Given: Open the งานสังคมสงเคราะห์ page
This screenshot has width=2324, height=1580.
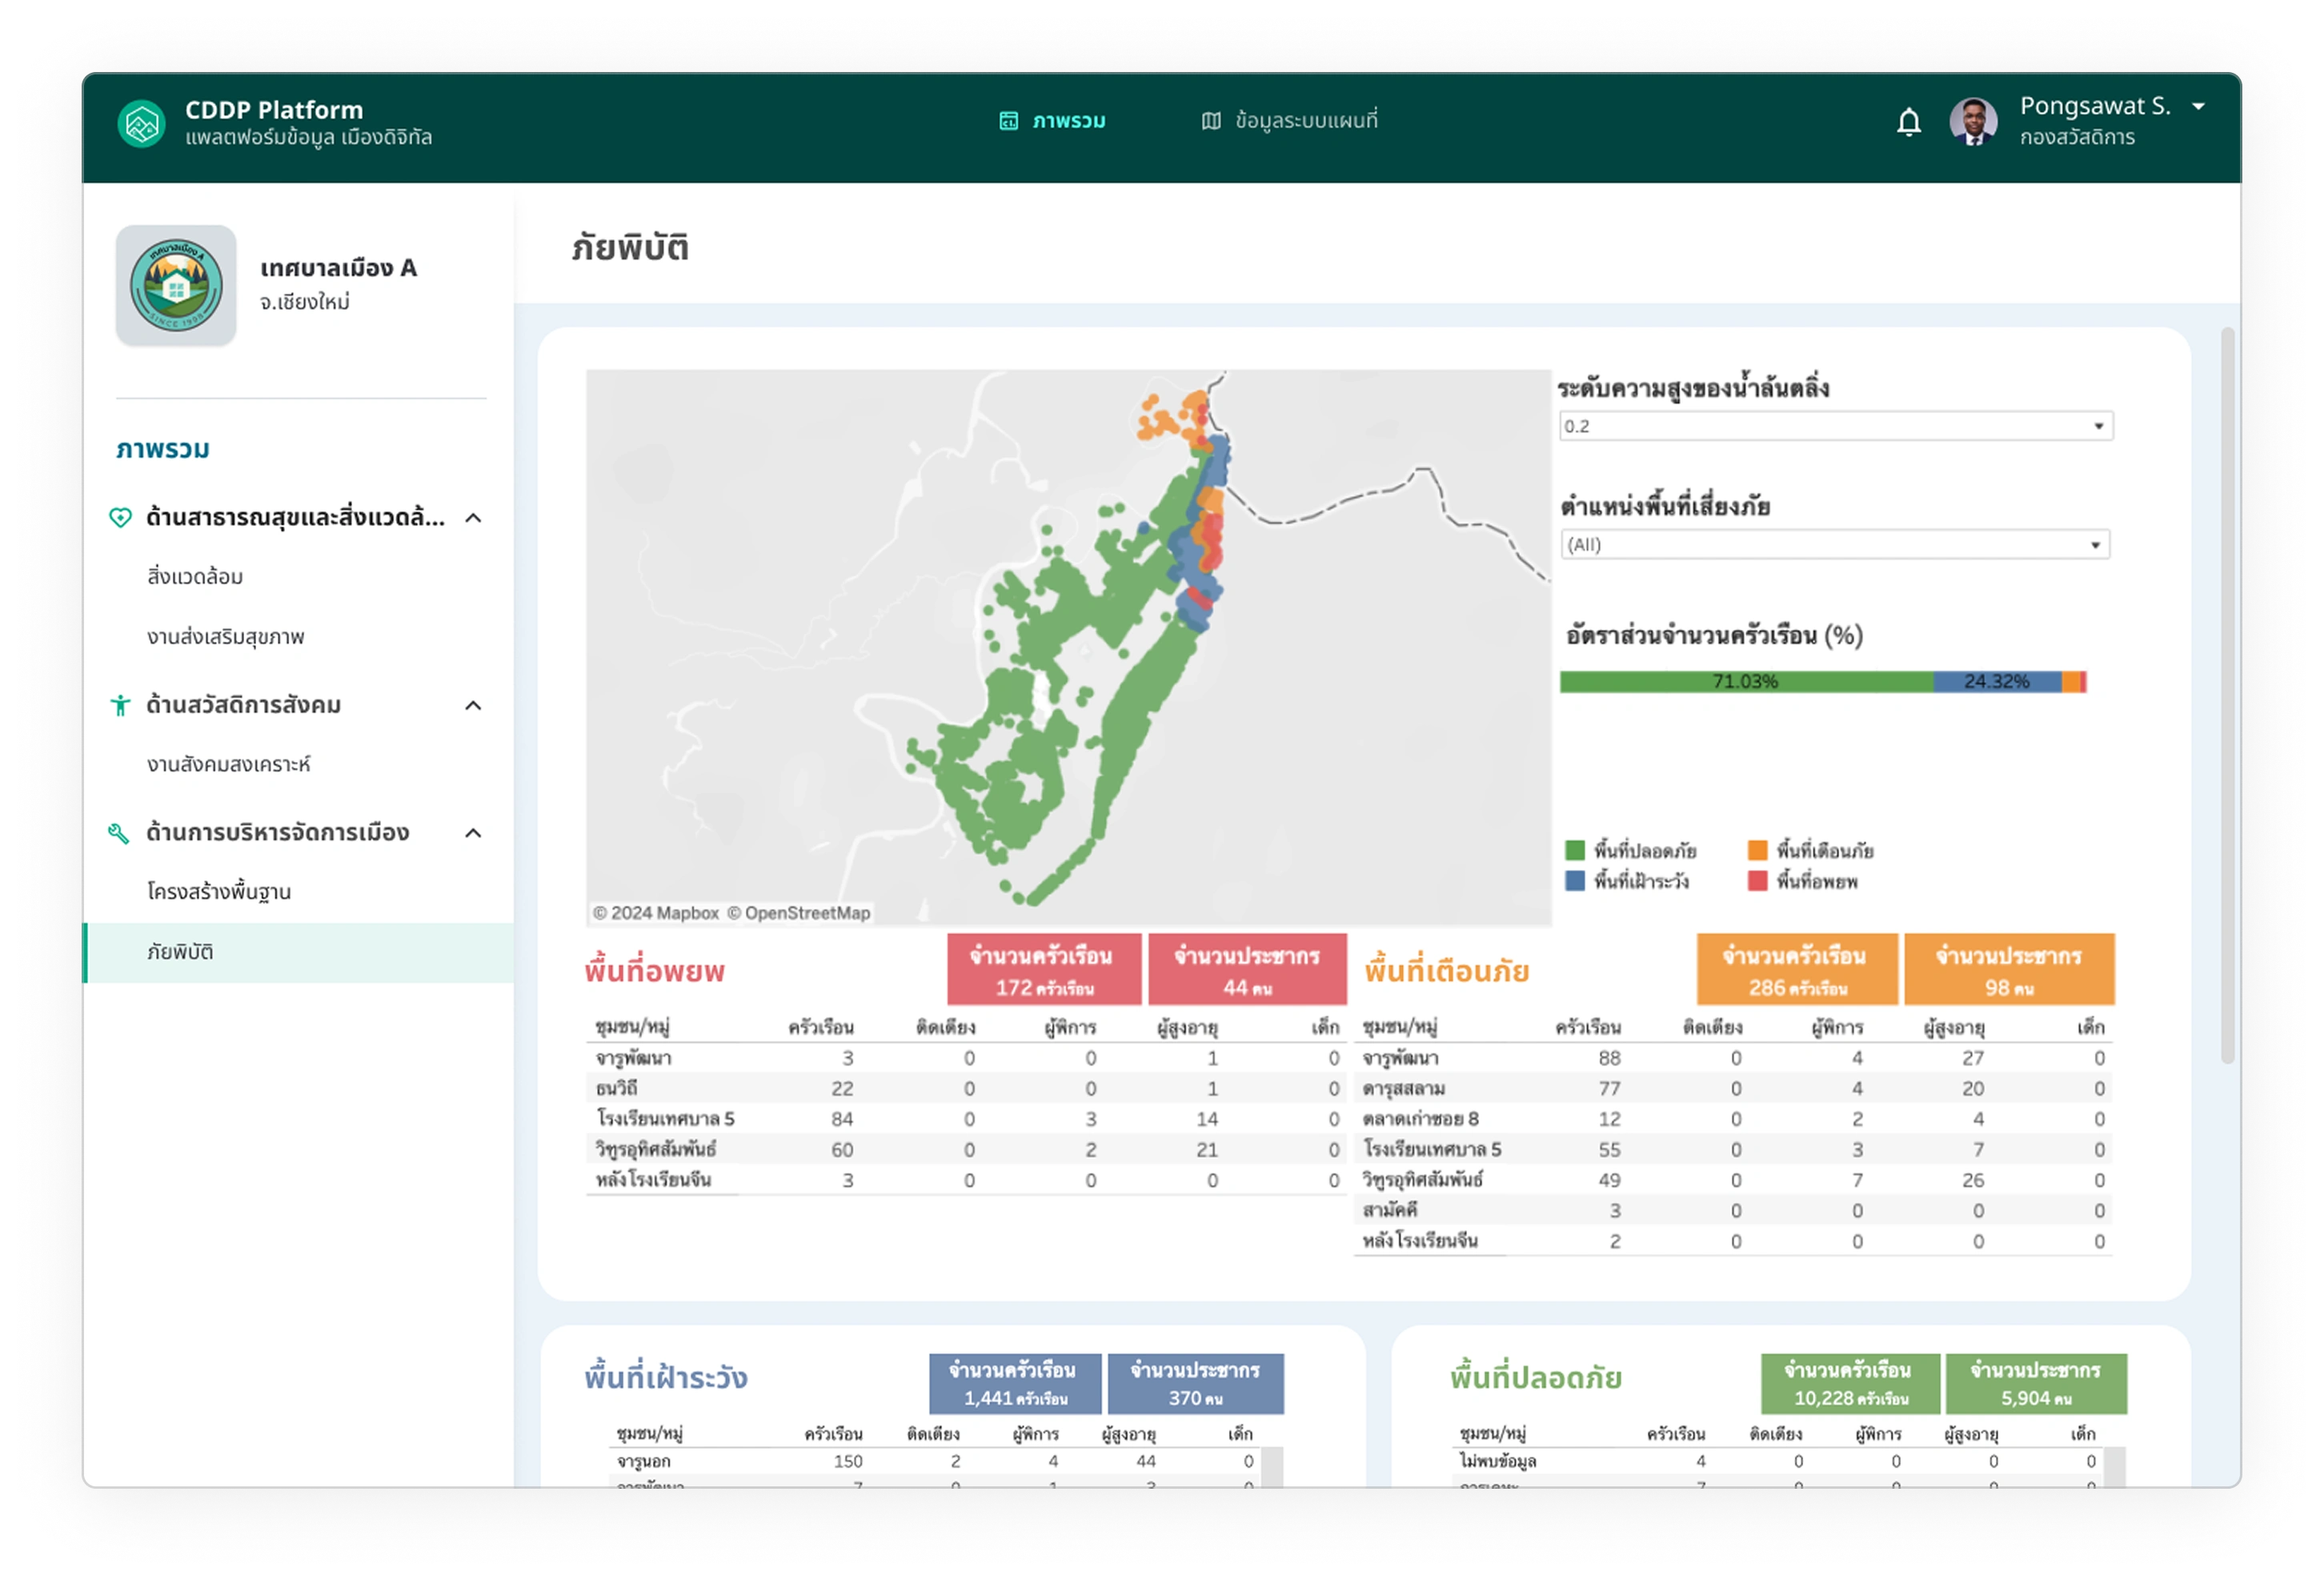Looking at the screenshot, I should pos(228,765).
